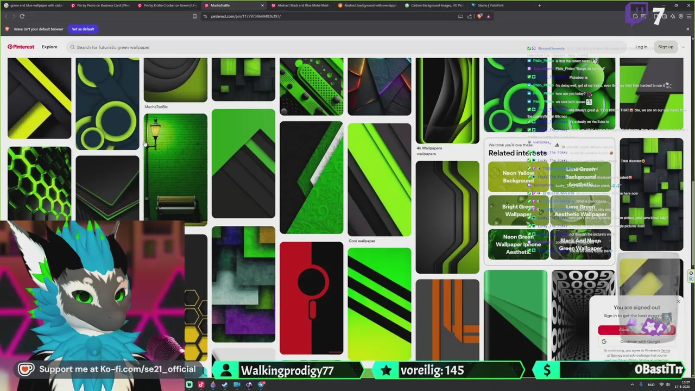Screen dimensions: 695x391
Task: Select 'Neon Yellow Background' related interest
Action: (x=518, y=176)
